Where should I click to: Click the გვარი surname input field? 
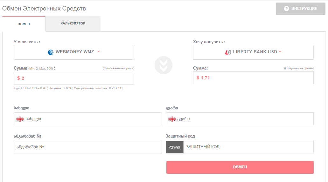click(240, 119)
